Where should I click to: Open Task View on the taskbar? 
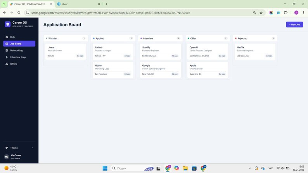click(158, 168)
